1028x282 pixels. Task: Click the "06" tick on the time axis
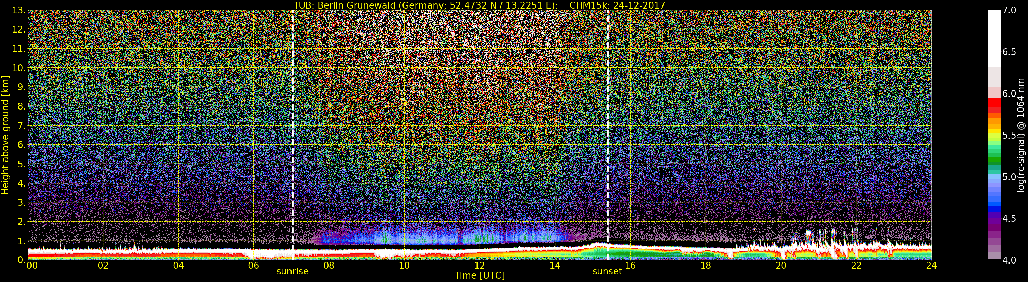[x=253, y=266]
